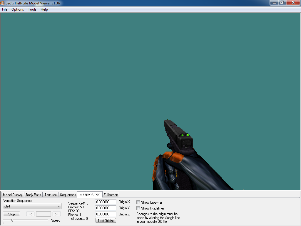Click the Origin Z input field
The height and width of the screenshot is (226, 301).
point(106,214)
